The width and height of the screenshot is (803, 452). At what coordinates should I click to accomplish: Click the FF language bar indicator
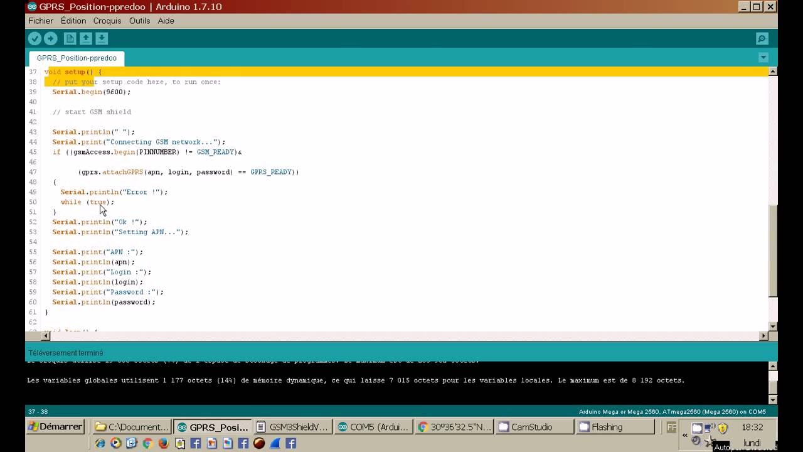(671, 428)
